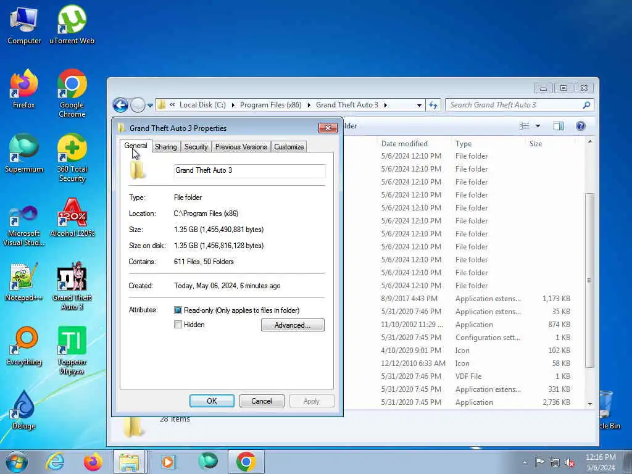The width and height of the screenshot is (632, 474).
Task: Click the OK button
Action: (x=212, y=401)
